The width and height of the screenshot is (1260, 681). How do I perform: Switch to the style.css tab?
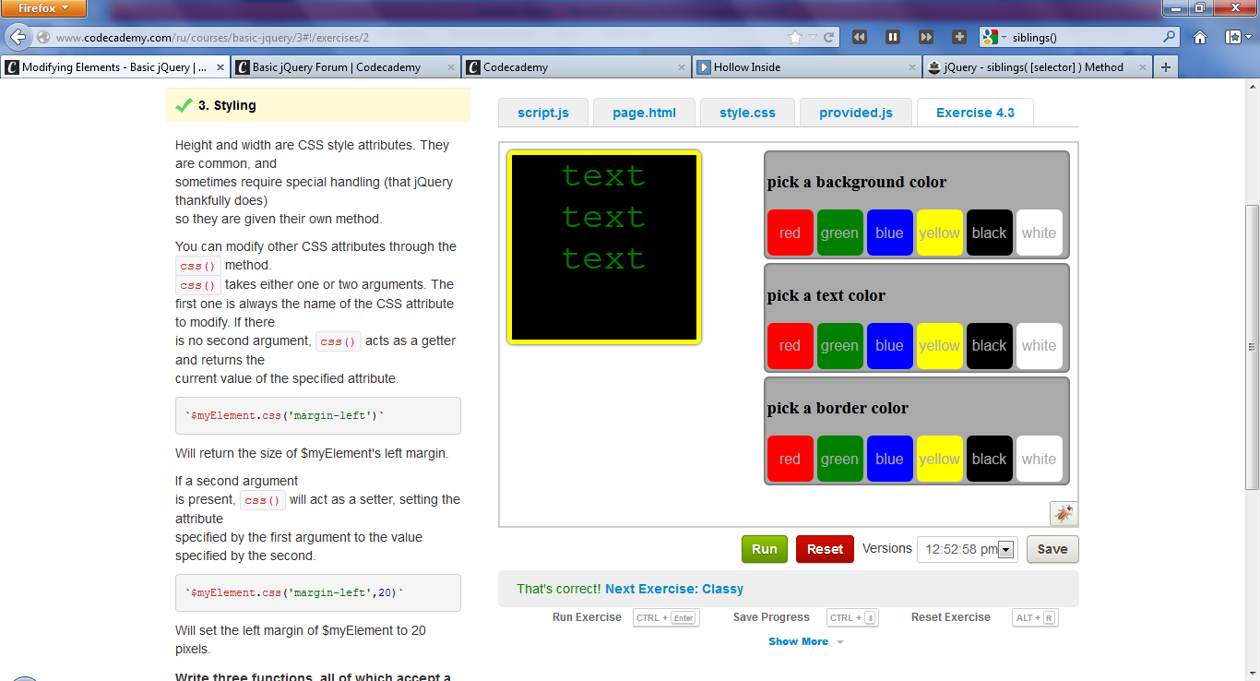point(748,113)
